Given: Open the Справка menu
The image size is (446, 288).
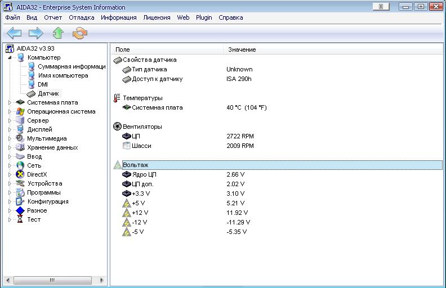Looking at the screenshot, I should 230,17.
